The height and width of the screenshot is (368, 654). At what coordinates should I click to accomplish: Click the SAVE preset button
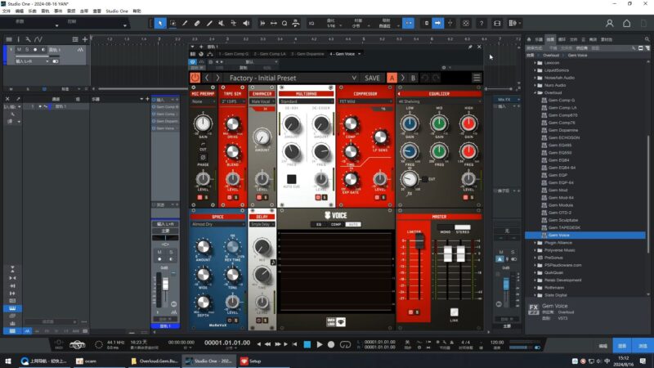(x=372, y=78)
